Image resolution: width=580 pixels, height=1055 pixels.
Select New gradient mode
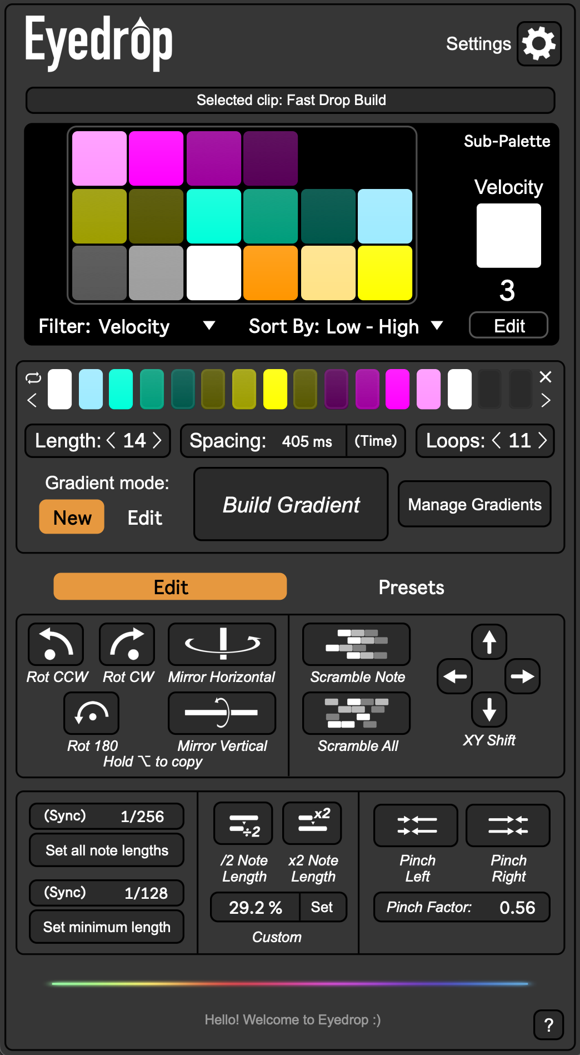[x=72, y=517]
